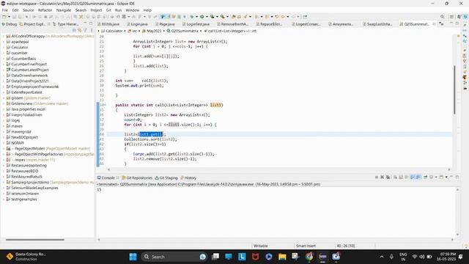
Task: Open the Navigate menu
Action: 64,10
